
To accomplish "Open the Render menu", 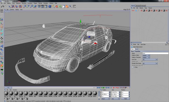I will (x=40, y=3).
